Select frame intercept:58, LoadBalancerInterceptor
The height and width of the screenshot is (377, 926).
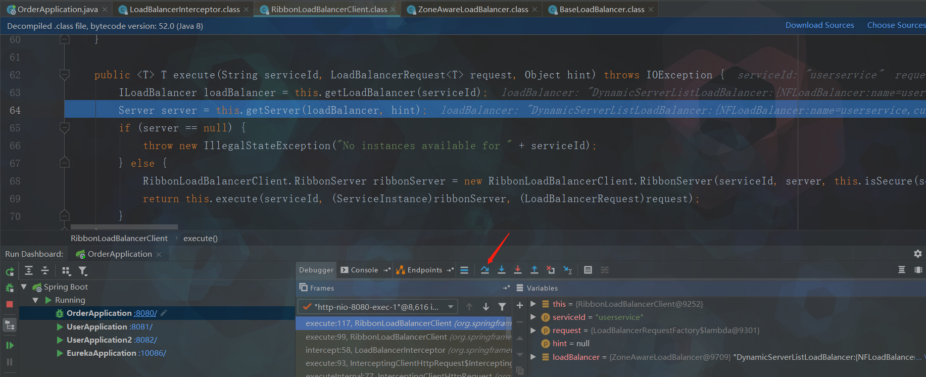pyautogui.click(x=404, y=350)
